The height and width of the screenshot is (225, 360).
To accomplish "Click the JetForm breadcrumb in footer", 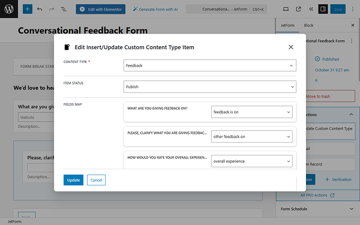I will 14,221.
